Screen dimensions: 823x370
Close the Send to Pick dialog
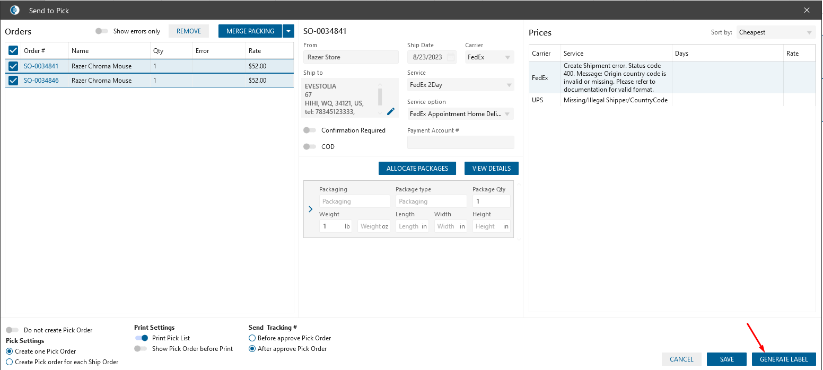click(807, 10)
